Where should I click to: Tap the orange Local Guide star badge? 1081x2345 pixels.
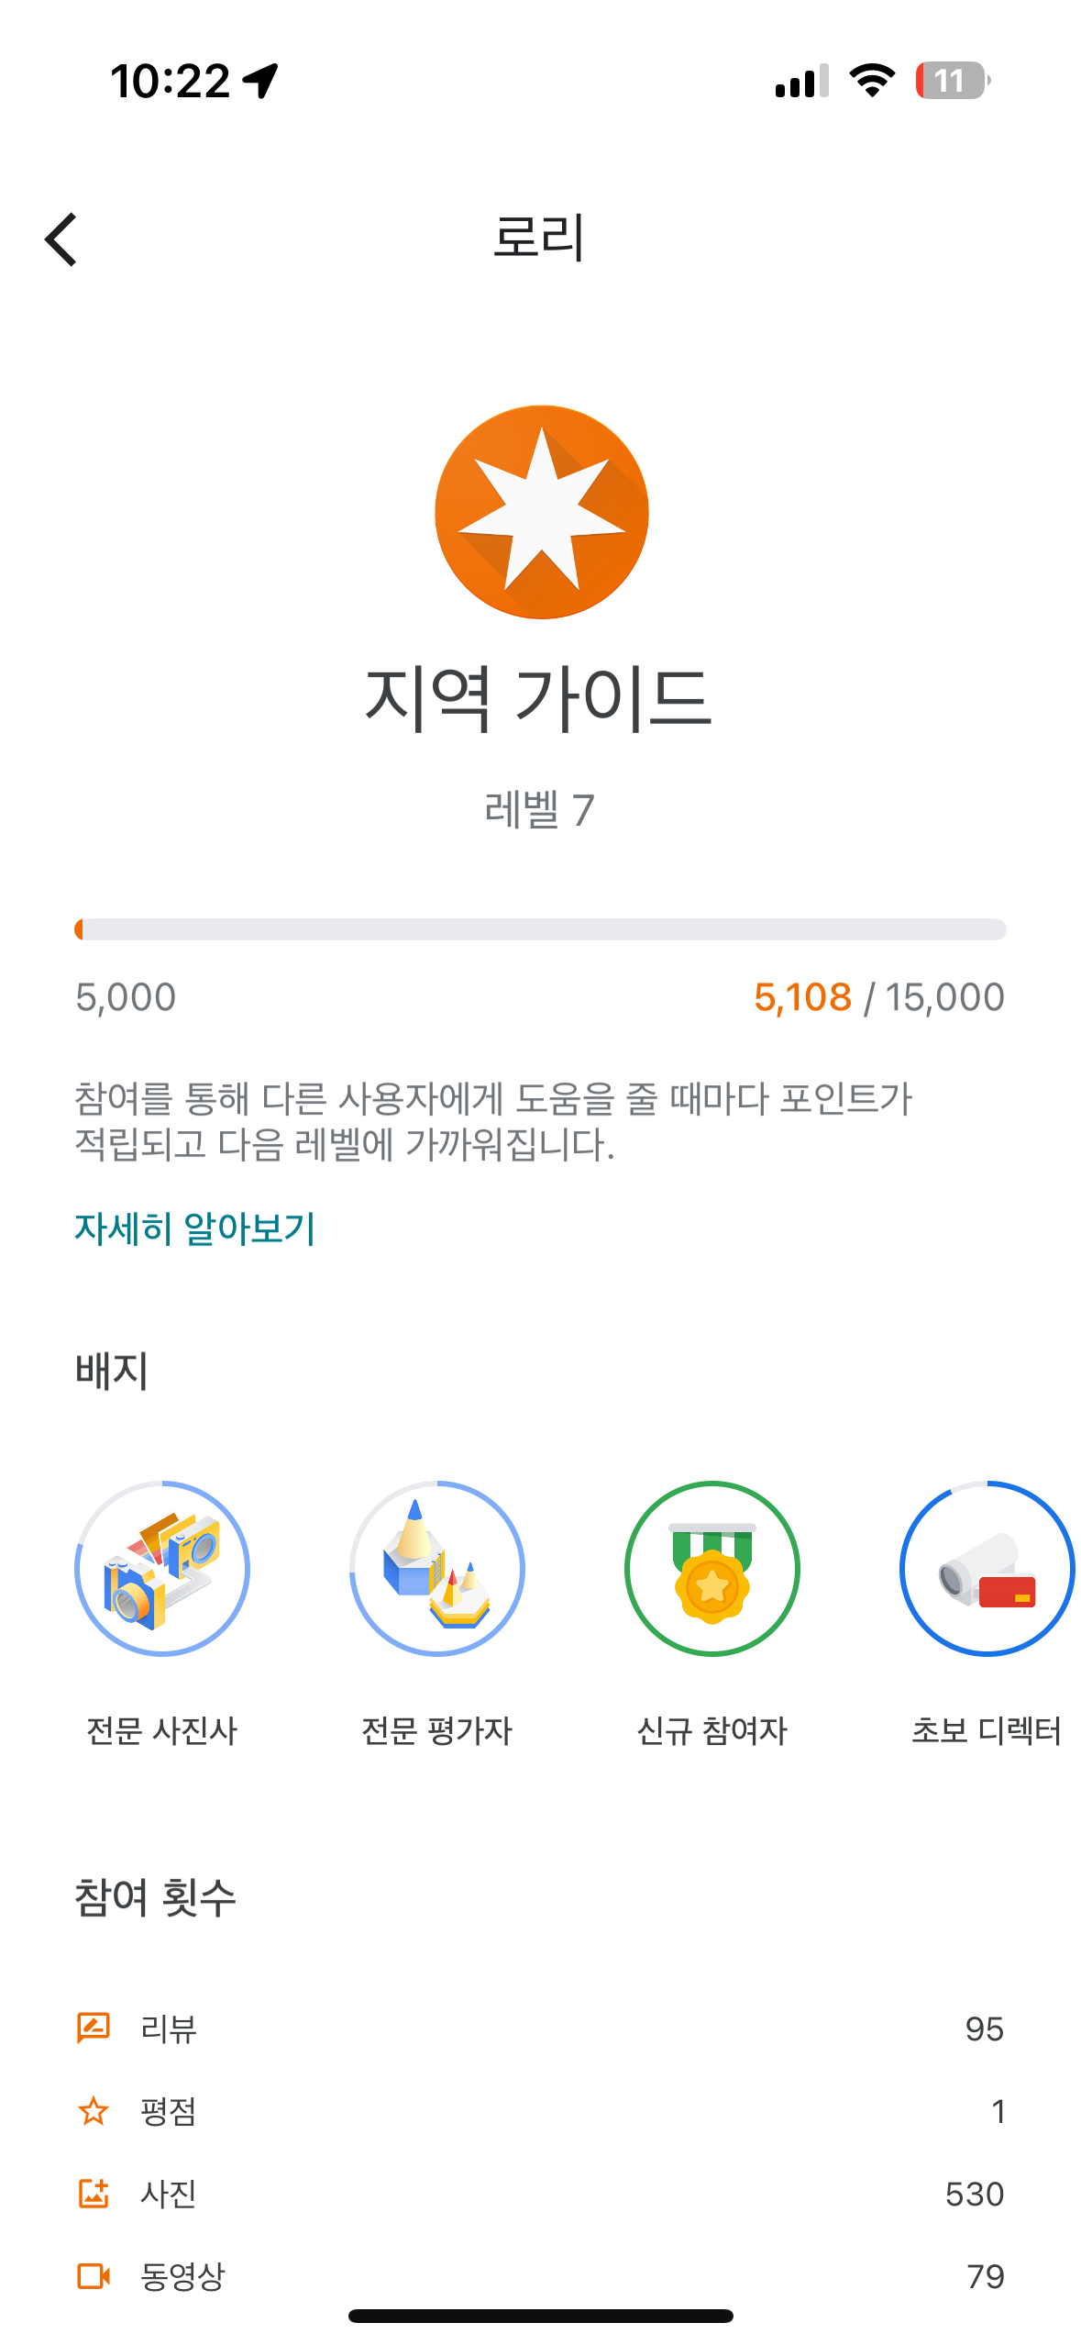pos(541,512)
